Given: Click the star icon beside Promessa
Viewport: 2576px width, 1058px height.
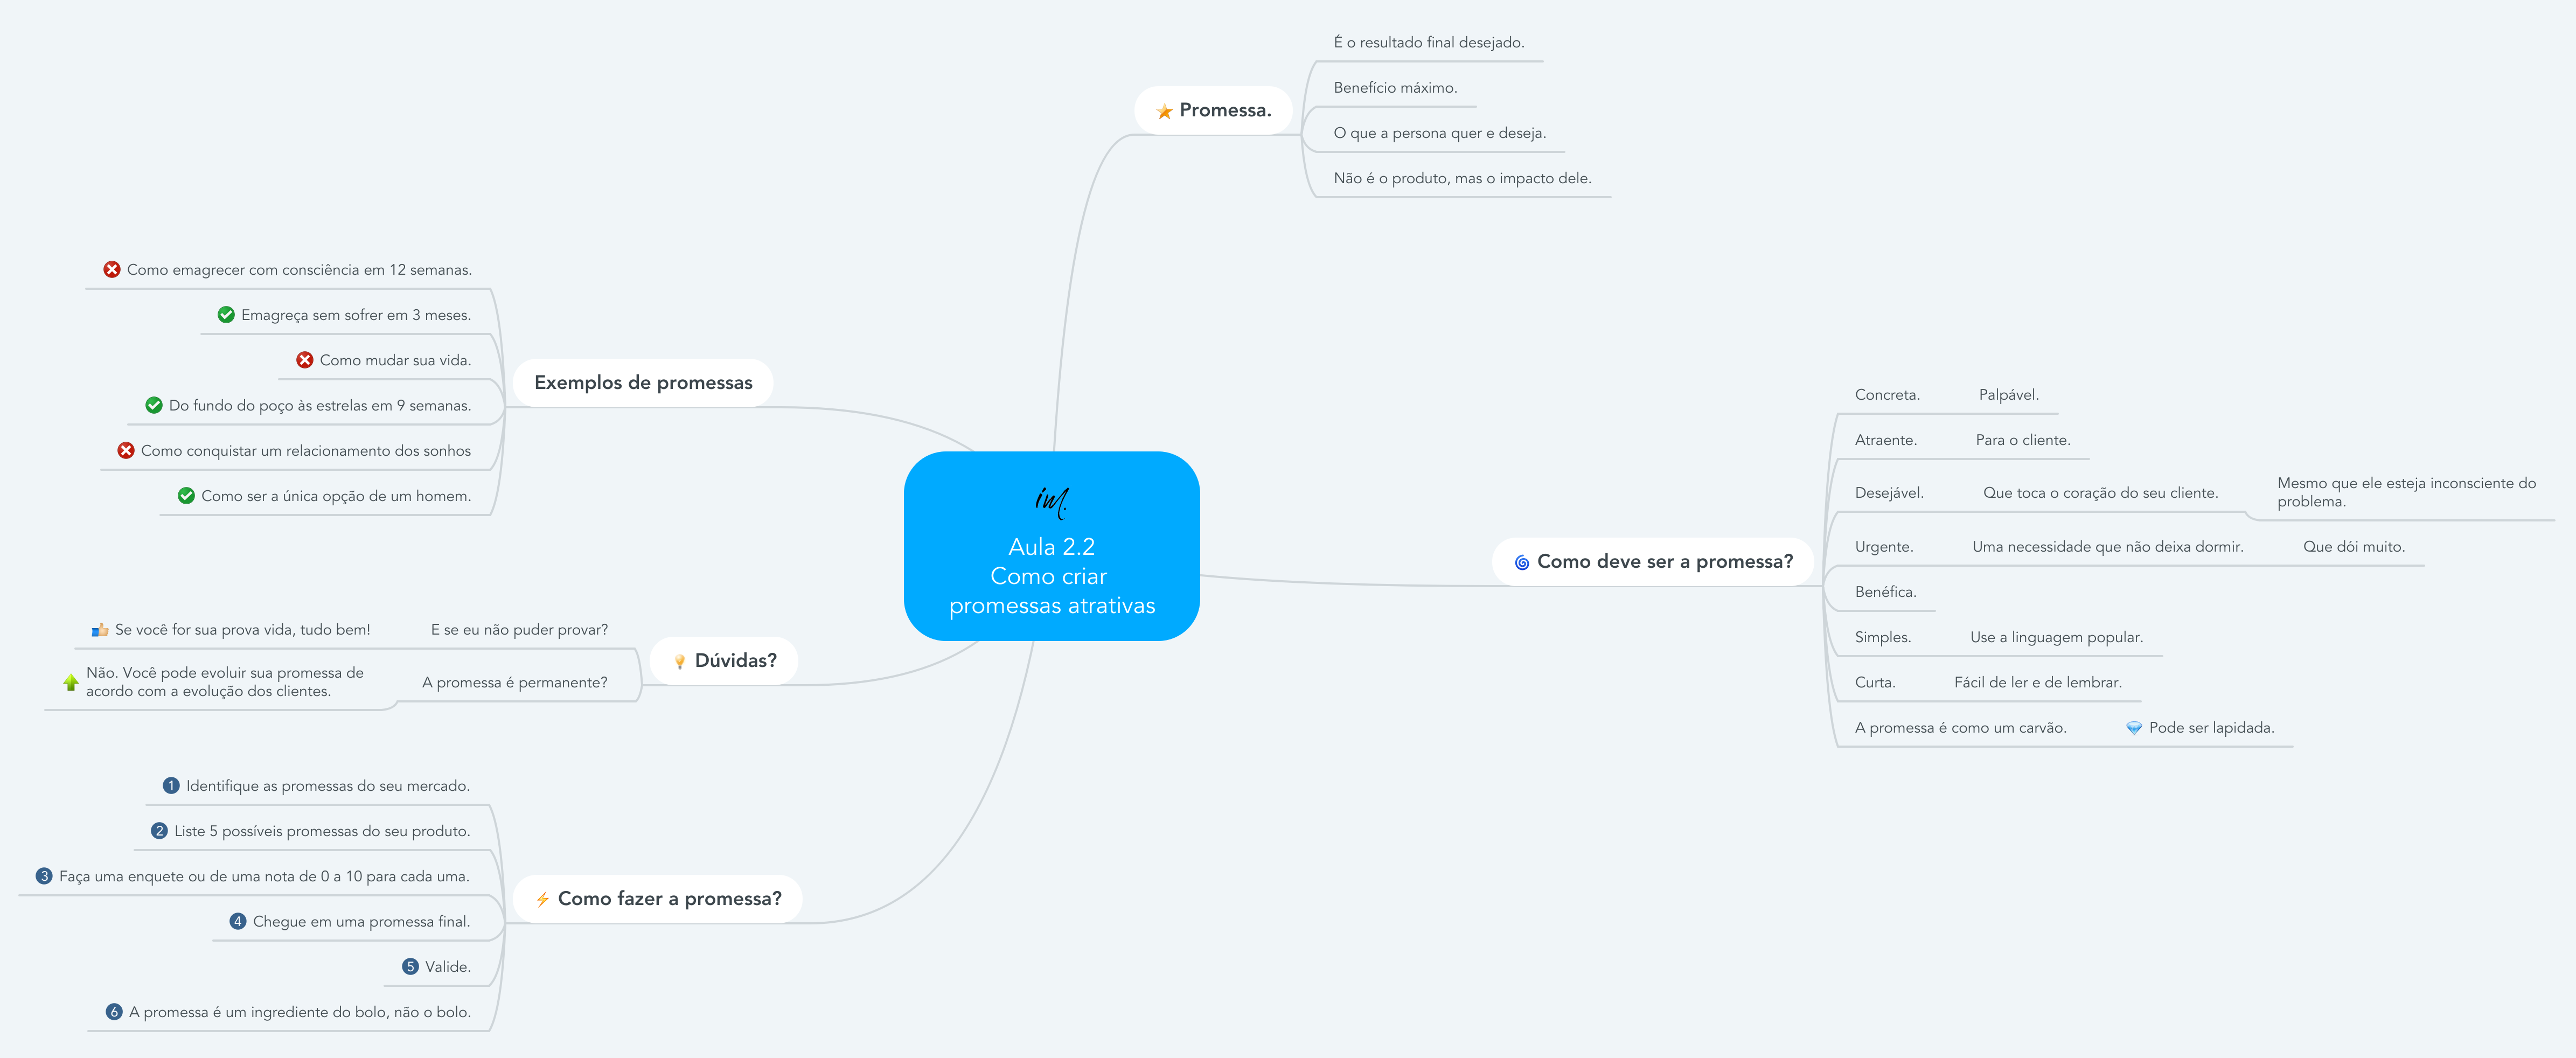Looking at the screenshot, I should [x=1164, y=112].
